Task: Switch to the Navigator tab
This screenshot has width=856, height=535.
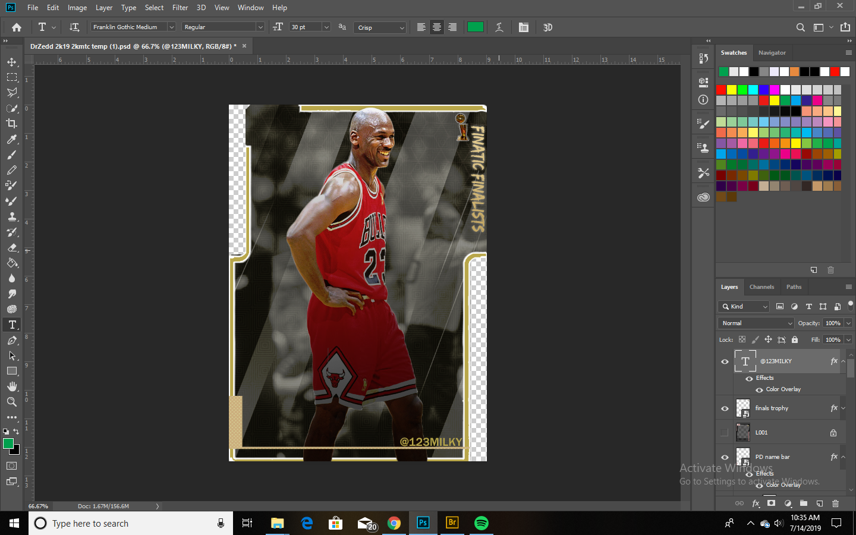Action: [x=772, y=53]
